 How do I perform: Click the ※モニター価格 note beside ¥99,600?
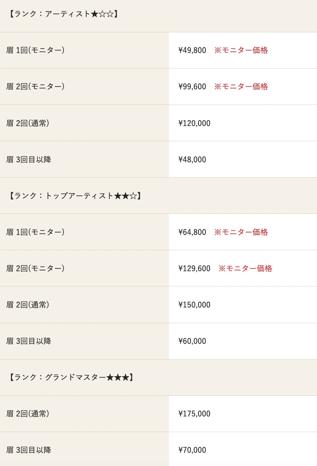pos(241,87)
